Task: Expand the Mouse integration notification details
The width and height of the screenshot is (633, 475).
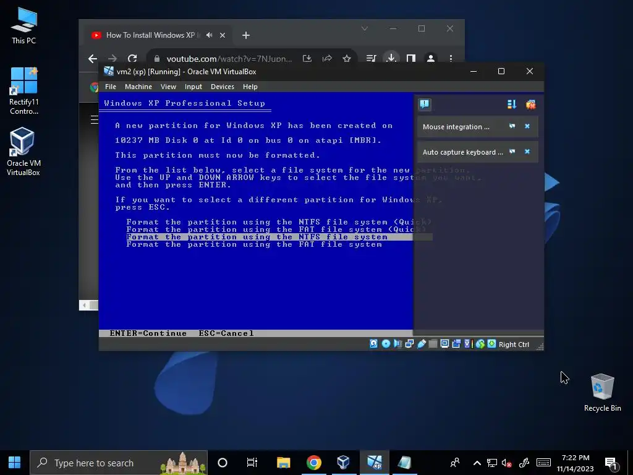Action: tap(512, 126)
